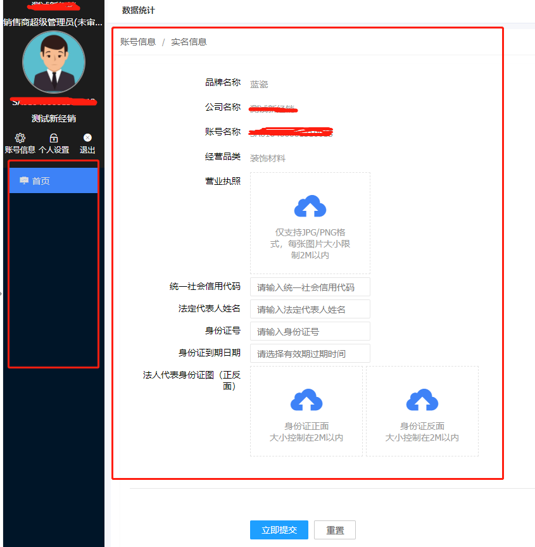Click the 身份证正面 size hint text
Viewport: 535px width, 547px height.
click(x=306, y=437)
